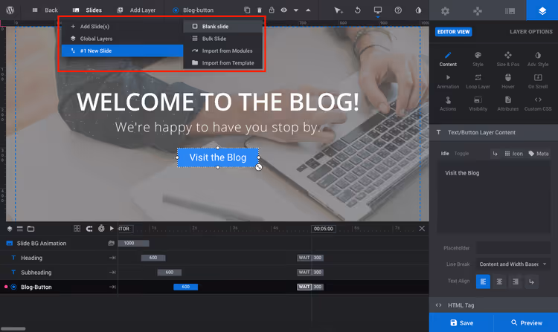The width and height of the screenshot is (558, 332).
Task: Click Add Slide(s) menu entry
Action: point(122,26)
